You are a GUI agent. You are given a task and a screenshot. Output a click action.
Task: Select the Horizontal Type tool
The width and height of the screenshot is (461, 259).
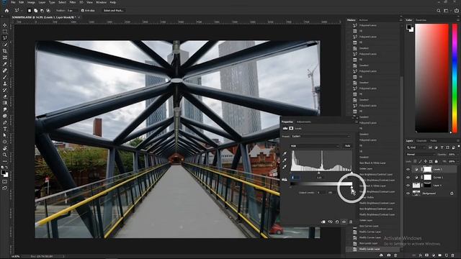pos(5,129)
